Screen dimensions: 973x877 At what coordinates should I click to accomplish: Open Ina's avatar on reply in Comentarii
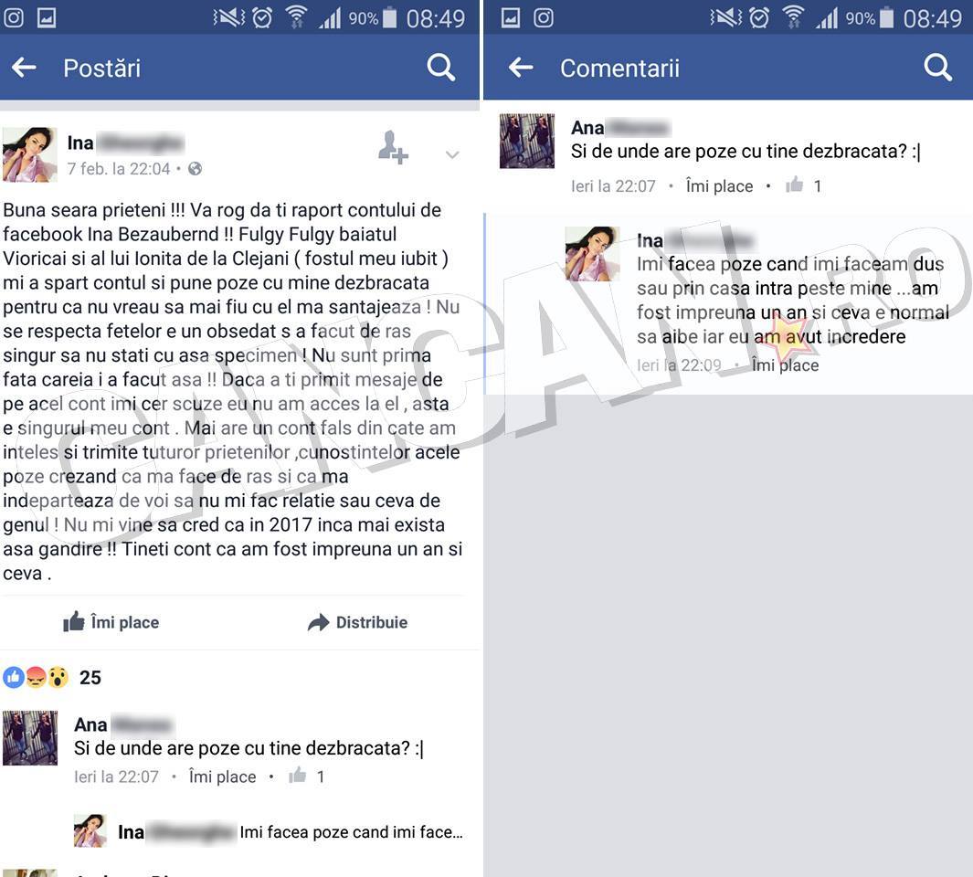[x=593, y=254]
